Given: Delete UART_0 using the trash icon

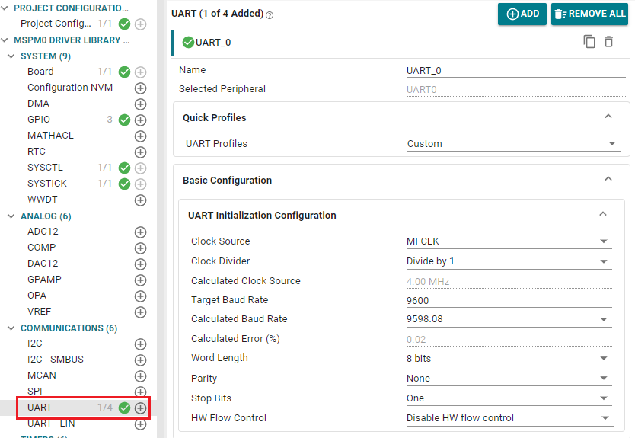Looking at the screenshot, I should pos(608,42).
